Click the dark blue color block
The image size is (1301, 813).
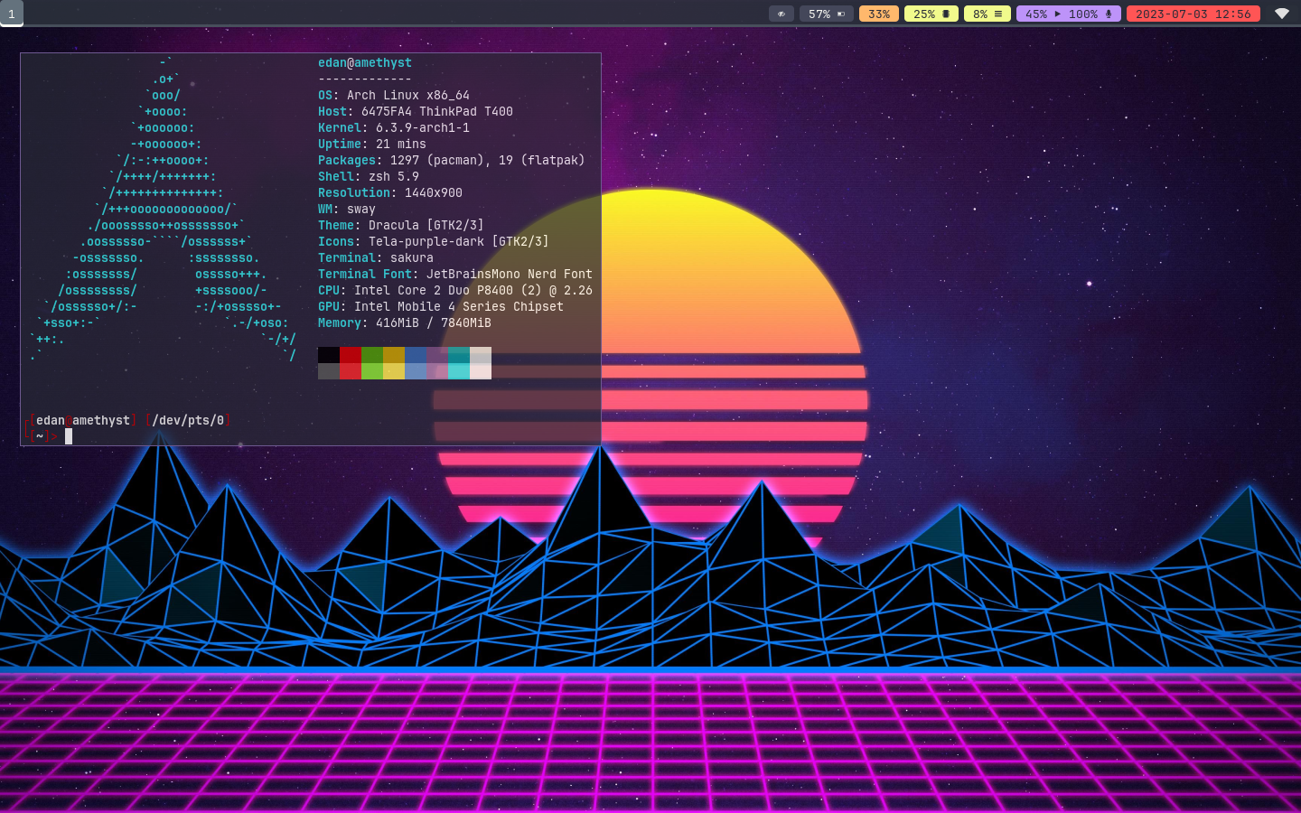point(416,355)
